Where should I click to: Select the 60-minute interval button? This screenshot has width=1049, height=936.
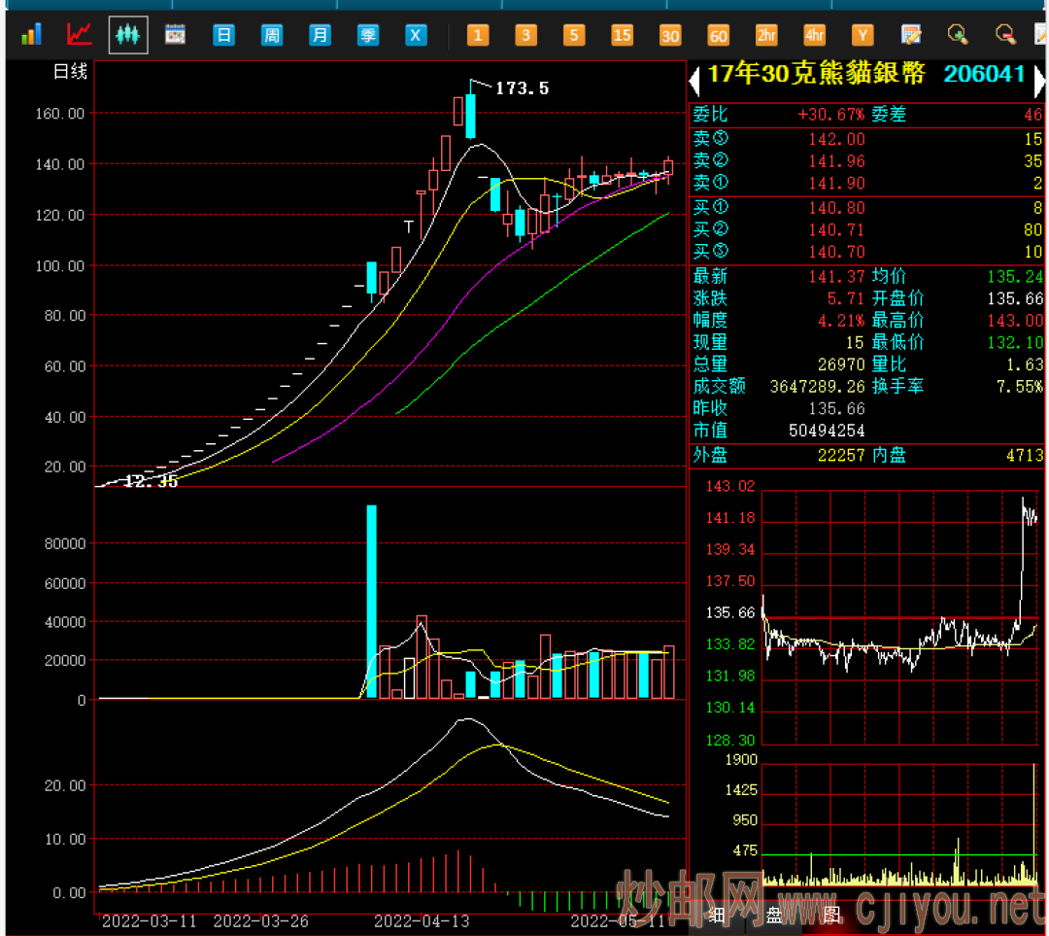pos(718,36)
